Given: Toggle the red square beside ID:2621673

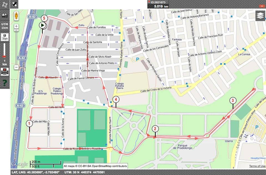Looking at the screenshot, I should click(149, 2).
